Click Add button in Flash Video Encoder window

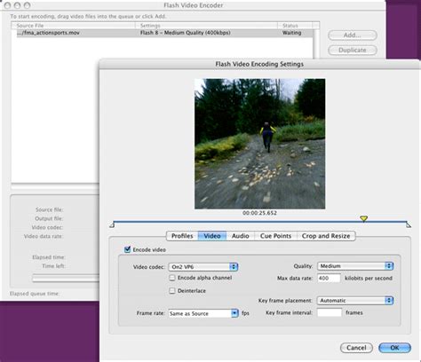coord(353,35)
